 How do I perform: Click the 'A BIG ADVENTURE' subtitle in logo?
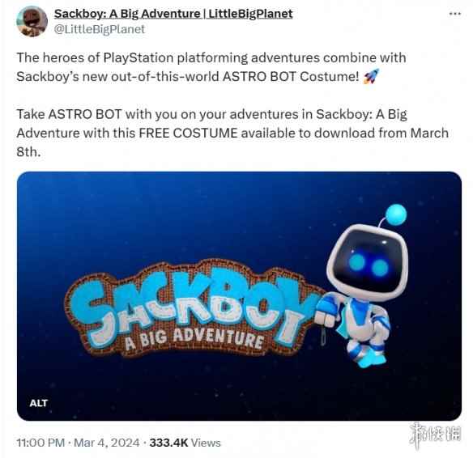pyautogui.click(x=194, y=338)
